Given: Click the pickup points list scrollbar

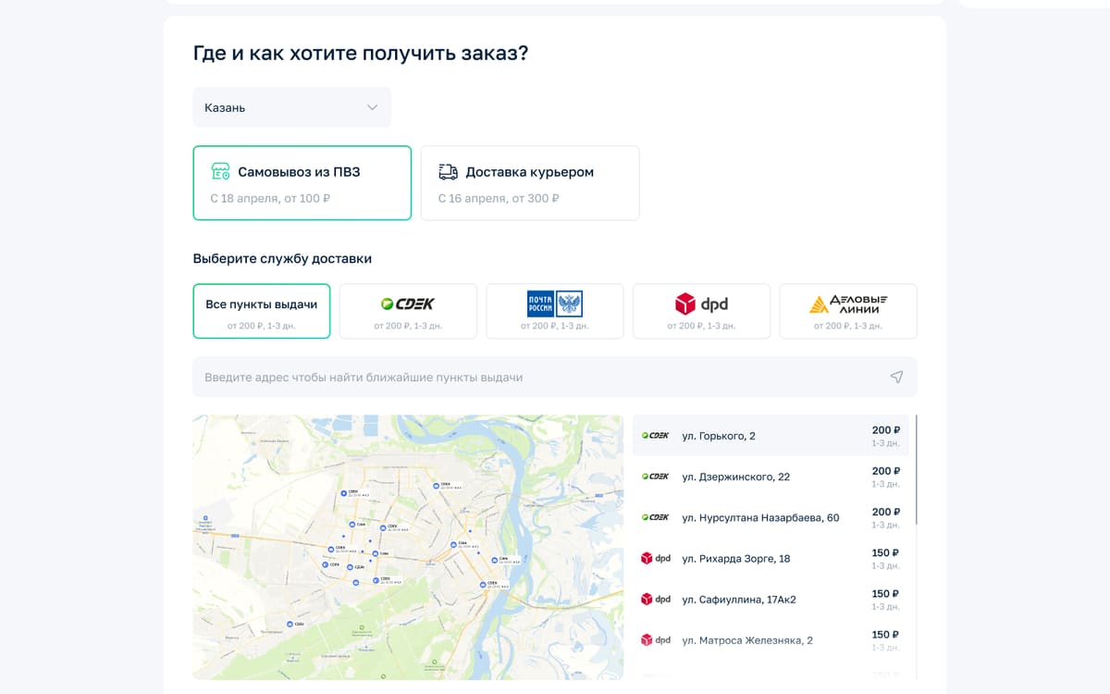Looking at the screenshot, I should tap(916, 470).
